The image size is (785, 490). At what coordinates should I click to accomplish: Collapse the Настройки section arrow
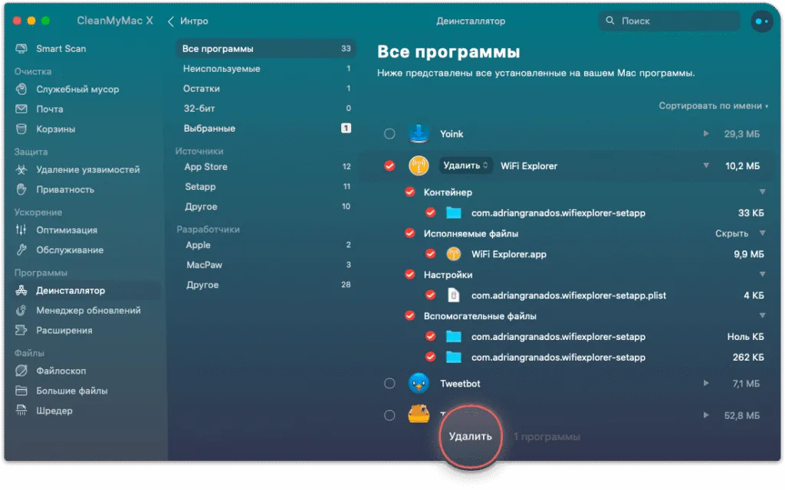(x=763, y=275)
